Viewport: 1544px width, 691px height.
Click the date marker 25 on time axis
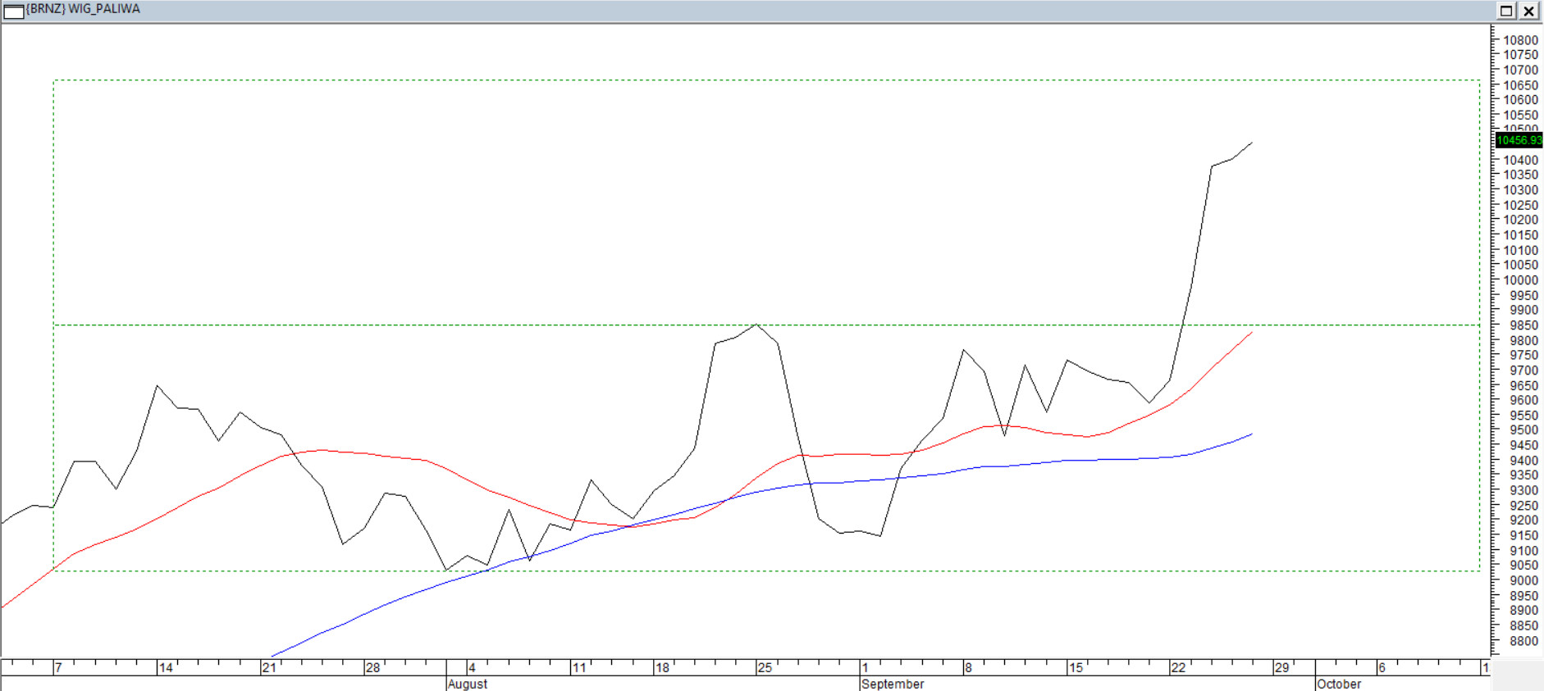[x=765, y=668]
